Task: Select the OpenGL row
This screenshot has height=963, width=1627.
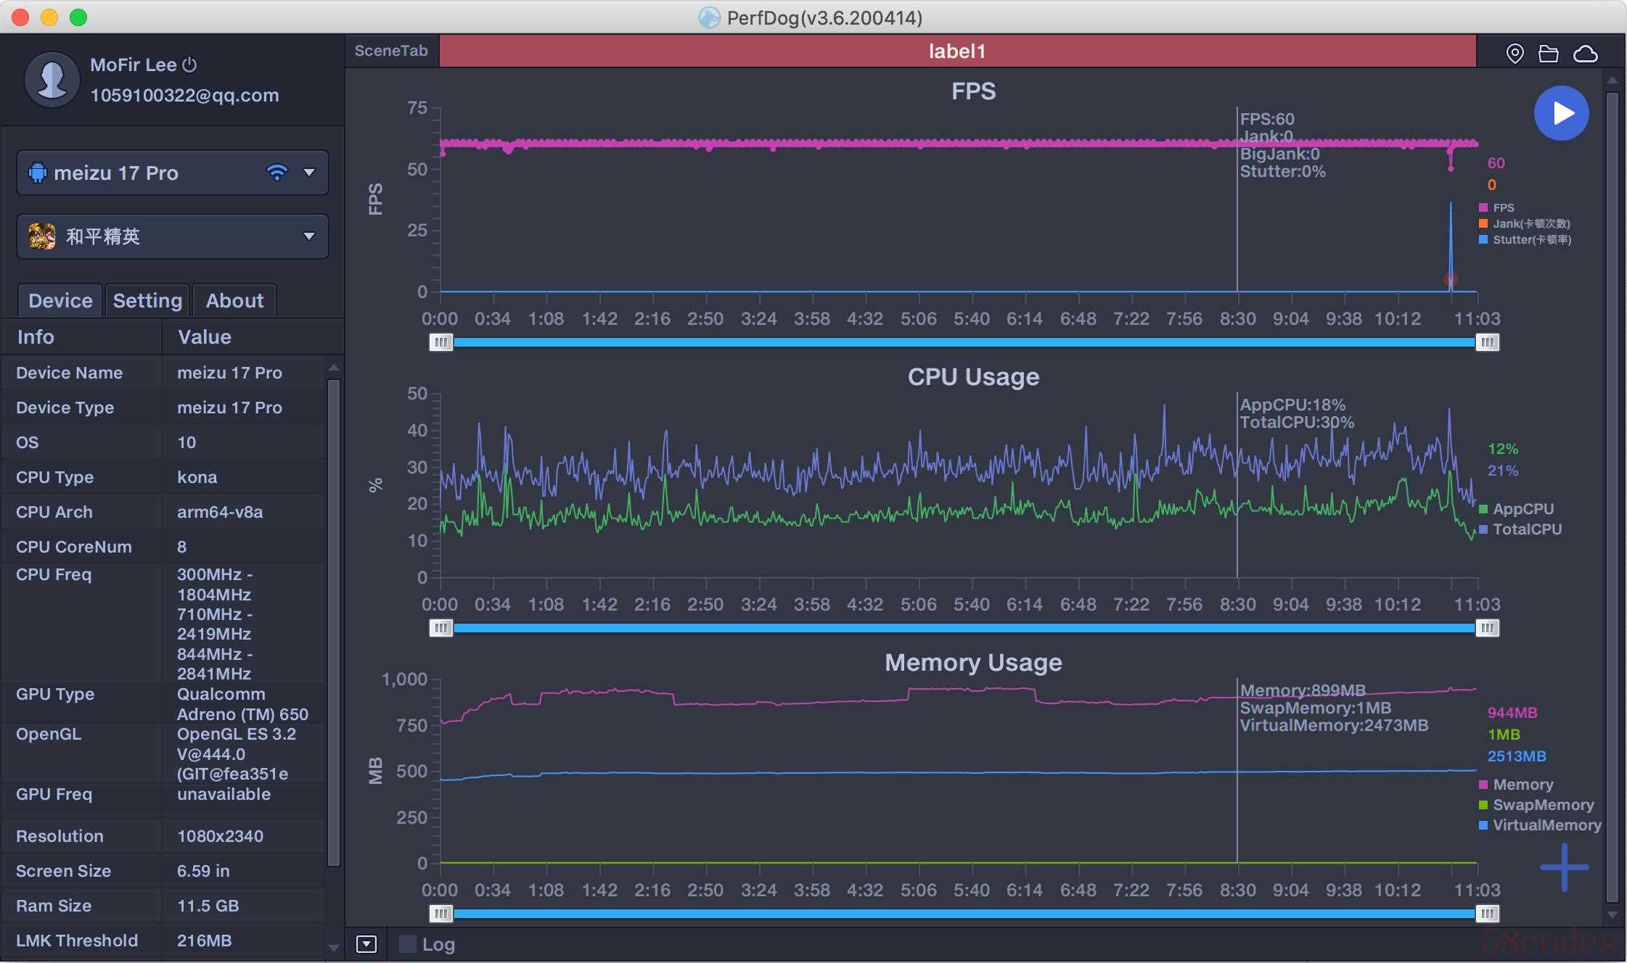Action: 164,753
